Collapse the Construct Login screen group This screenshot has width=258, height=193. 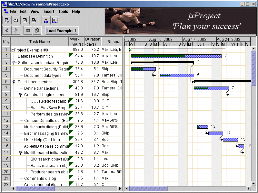pos(20,95)
